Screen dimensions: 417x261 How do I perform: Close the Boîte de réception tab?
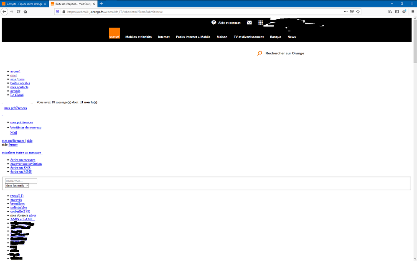pyautogui.click(x=94, y=4)
